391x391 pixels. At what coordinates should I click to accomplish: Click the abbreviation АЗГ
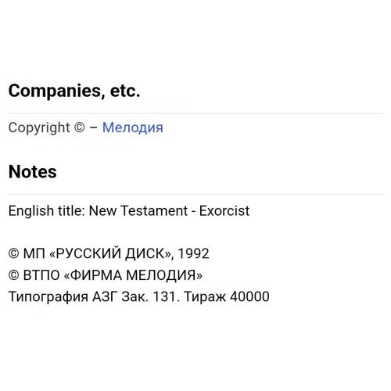point(105,296)
